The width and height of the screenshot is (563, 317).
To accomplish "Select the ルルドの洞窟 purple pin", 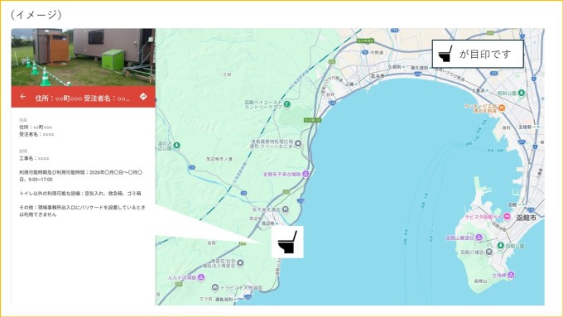I will (201, 277).
